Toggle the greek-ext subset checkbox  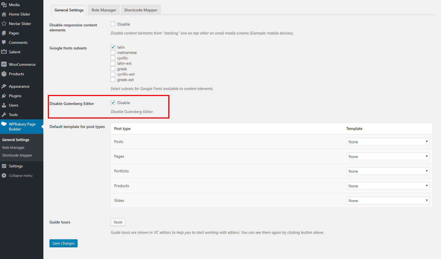pyautogui.click(x=113, y=80)
